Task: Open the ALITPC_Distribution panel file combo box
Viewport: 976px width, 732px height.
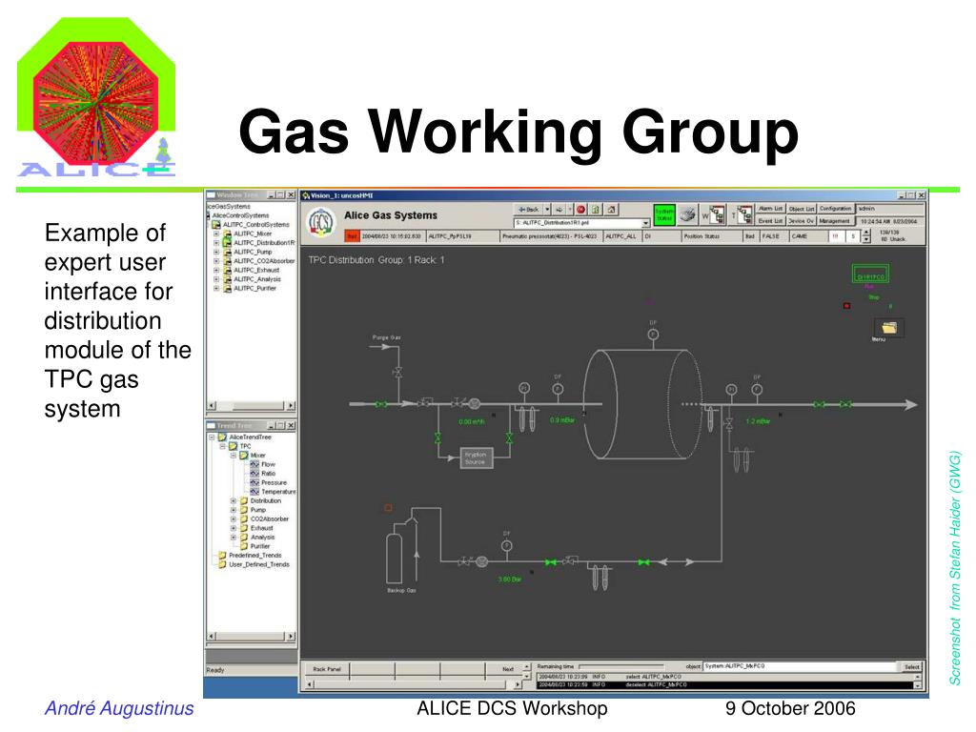Action: coord(581,223)
